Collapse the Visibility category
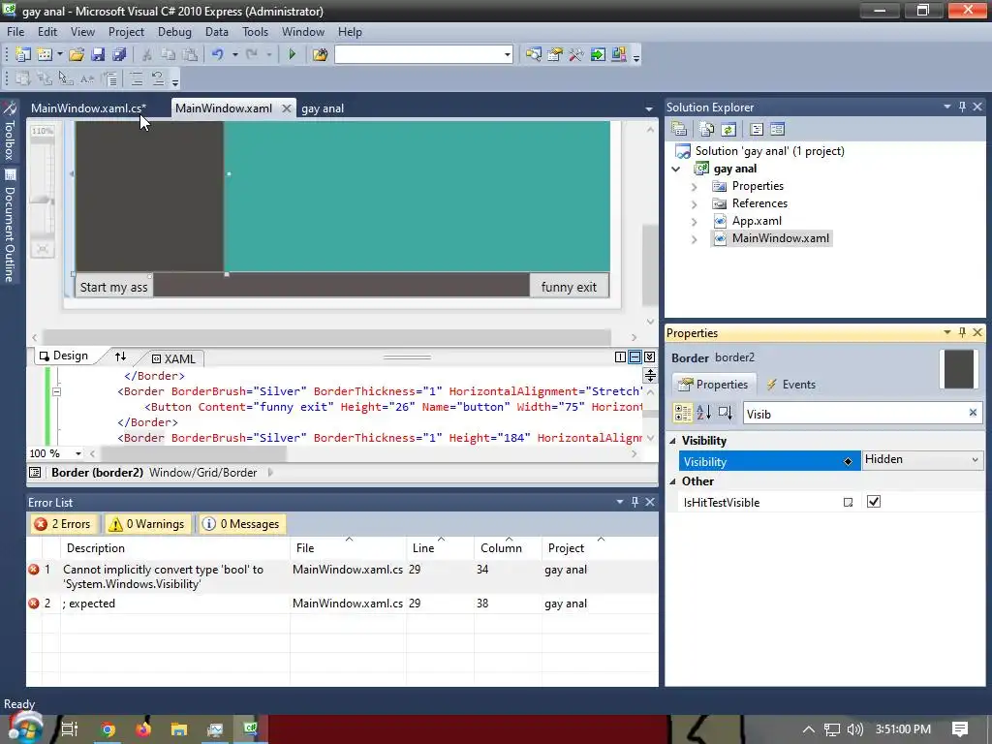Screen dimensions: 992x744 click(672, 441)
